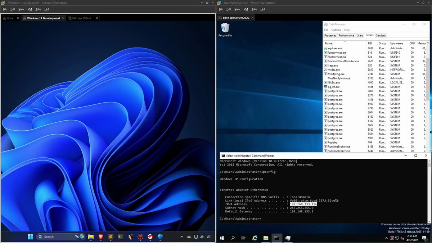Select pg_ctl.exe process row
432x243 pixels.
point(375,87)
